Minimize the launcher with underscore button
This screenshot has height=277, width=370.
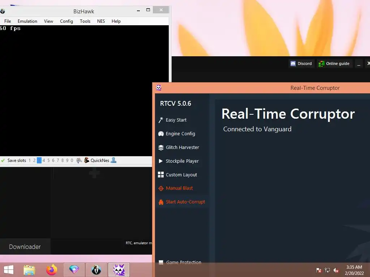(359, 63)
